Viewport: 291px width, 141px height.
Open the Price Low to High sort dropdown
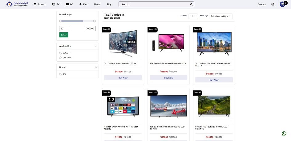point(221,16)
